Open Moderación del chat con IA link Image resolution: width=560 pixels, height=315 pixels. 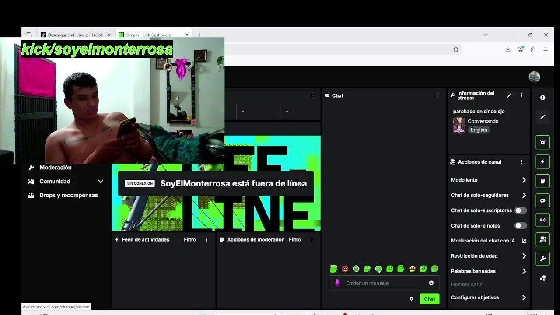[x=489, y=241]
